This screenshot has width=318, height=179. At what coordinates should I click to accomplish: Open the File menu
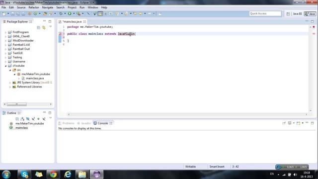tap(3, 7)
